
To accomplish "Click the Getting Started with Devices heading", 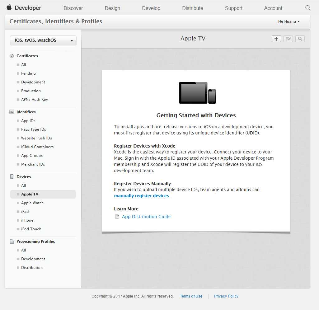I will coord(196,115).
